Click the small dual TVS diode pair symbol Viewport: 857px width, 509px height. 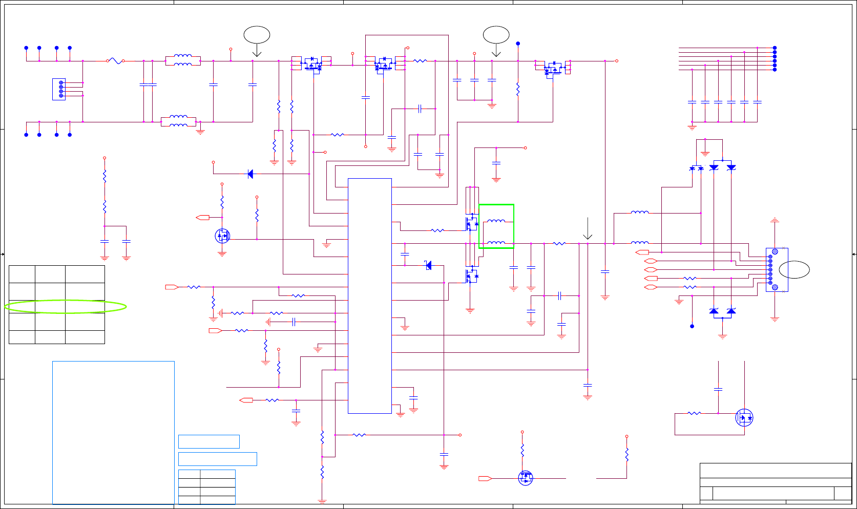[697, 168]
